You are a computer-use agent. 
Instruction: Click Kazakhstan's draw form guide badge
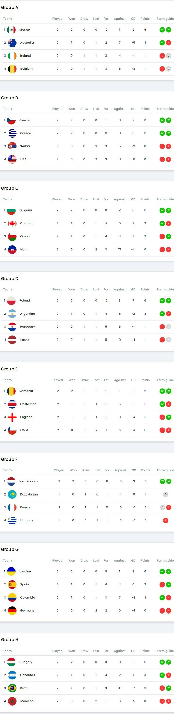tap(166, 495)
